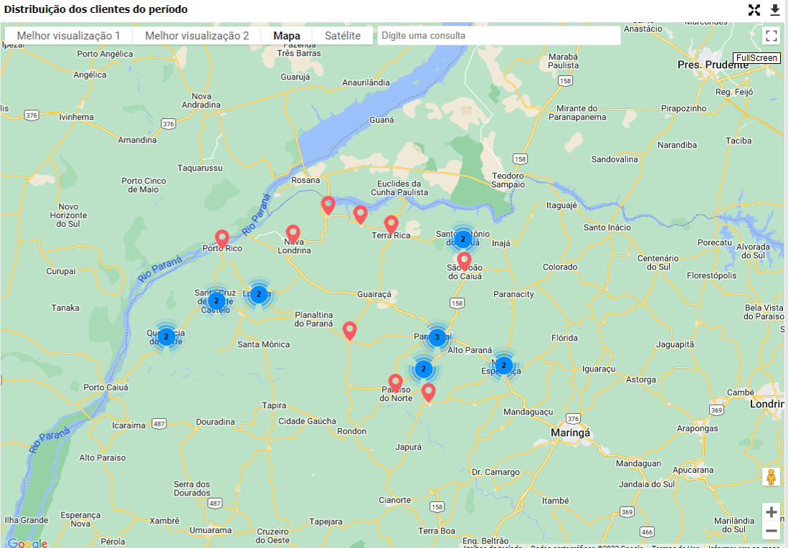Click the Apucarana city label
The height and width of the screenshot is (548, 788).
point(693,470)
